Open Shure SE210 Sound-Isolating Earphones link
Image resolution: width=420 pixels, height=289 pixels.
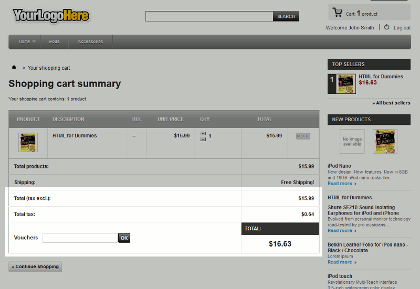(x=363, y=210)
